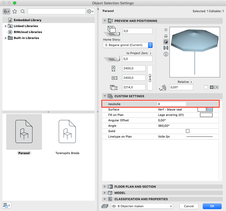
Task: Collapse the Preview and Positioning panel
Action: 105,21
